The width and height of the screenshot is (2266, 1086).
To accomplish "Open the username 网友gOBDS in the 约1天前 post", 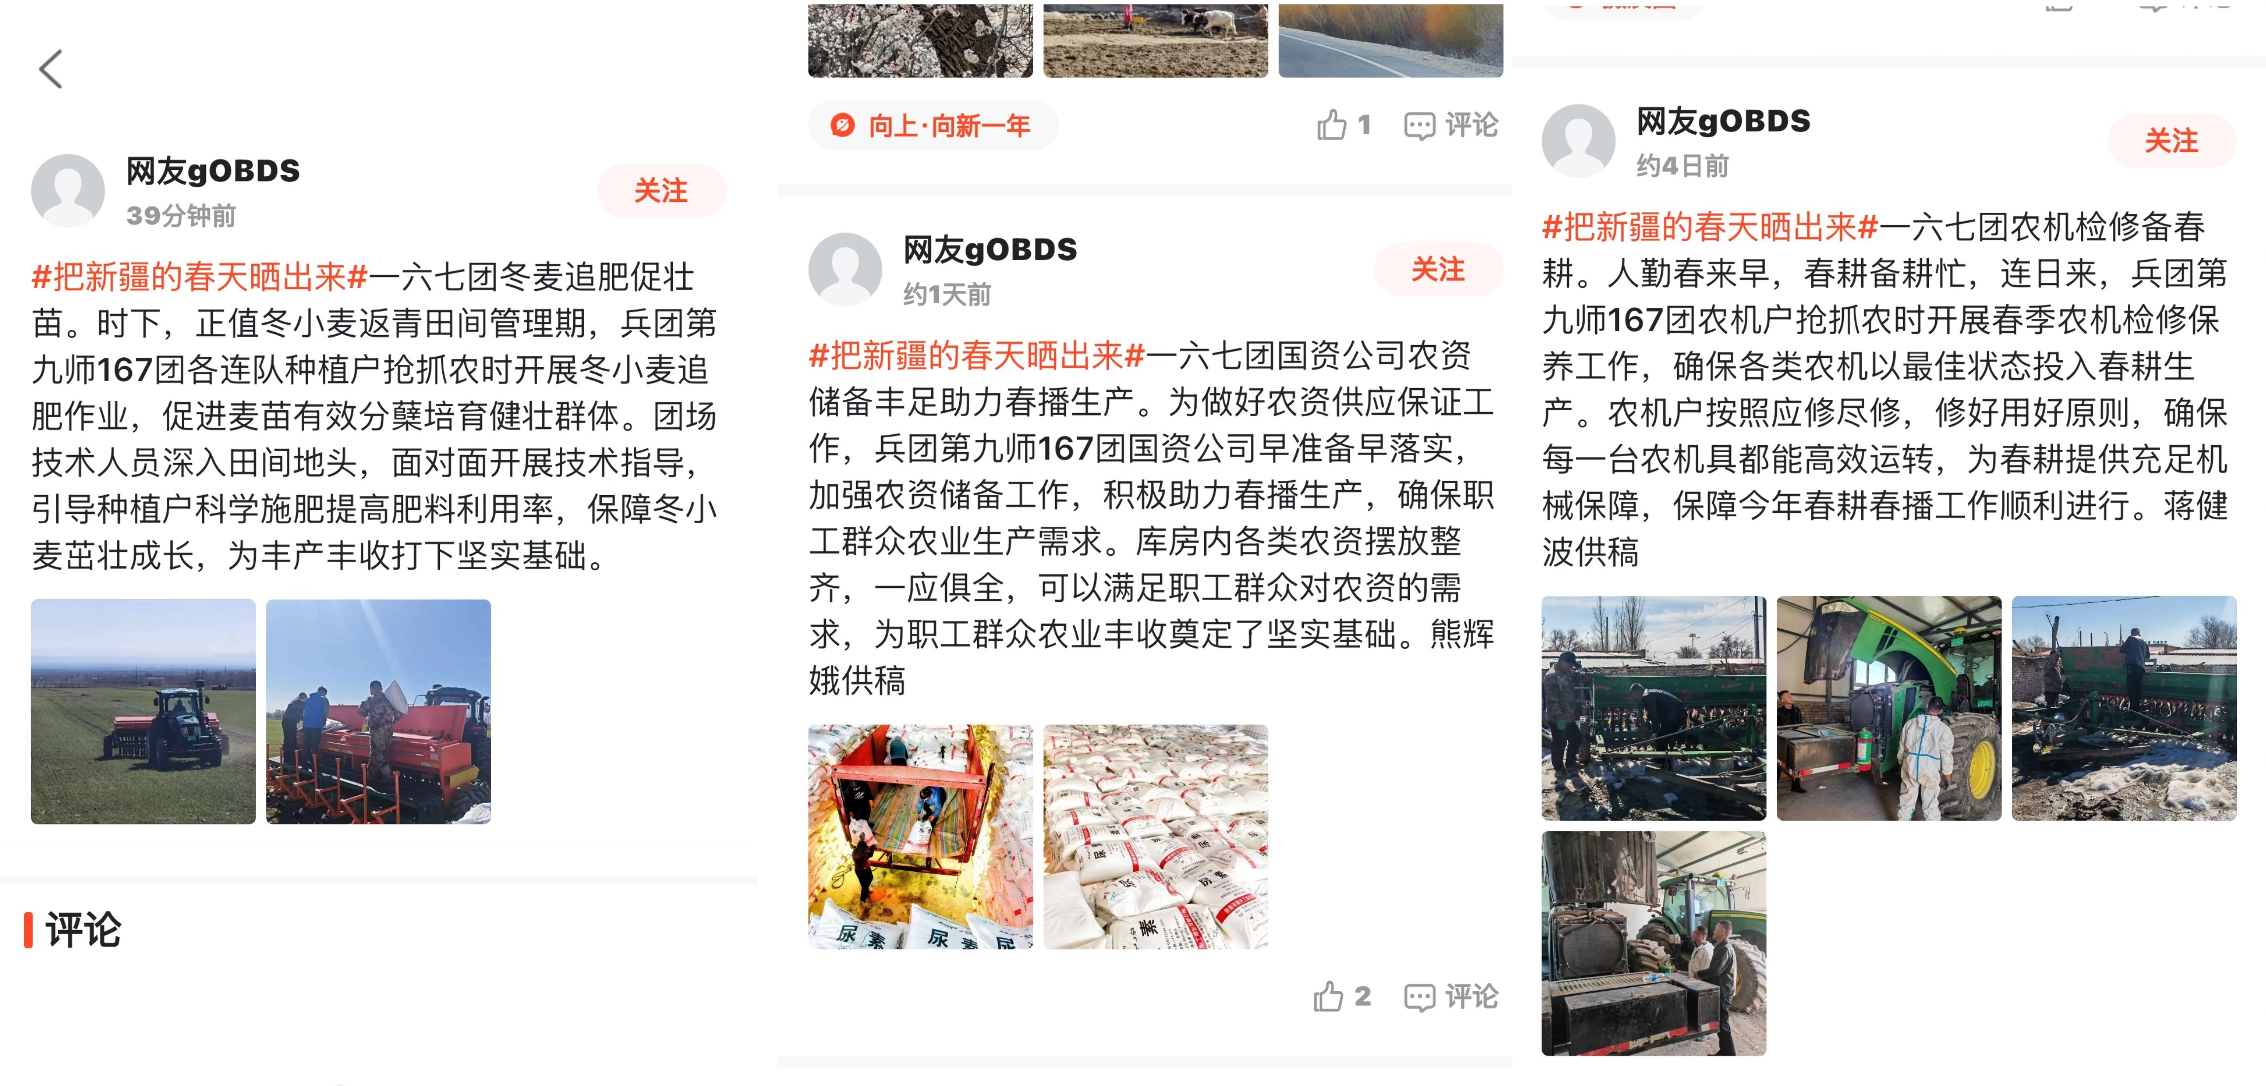I will point(990,250).
